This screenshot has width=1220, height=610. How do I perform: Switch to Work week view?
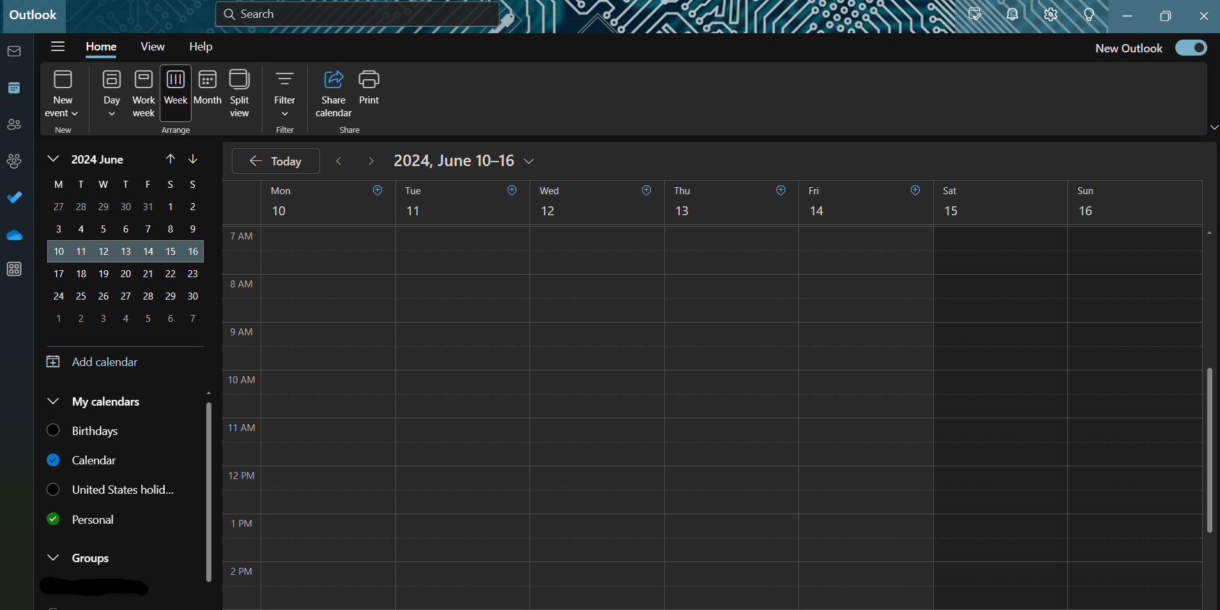pos(144,93)
